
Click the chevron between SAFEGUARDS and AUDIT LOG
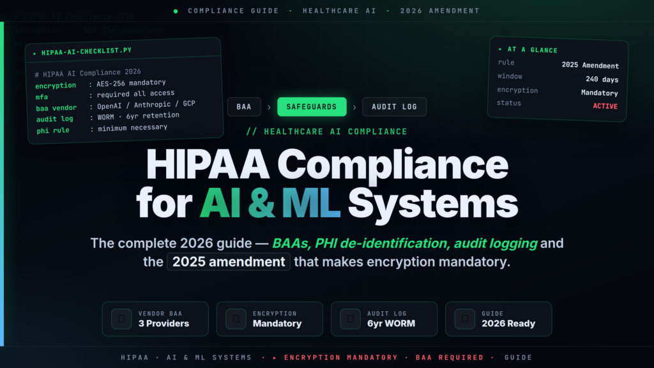coord(354,107)
